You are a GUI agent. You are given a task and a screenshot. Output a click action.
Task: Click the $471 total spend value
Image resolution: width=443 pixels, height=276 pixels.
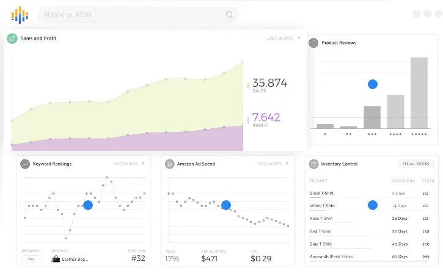pos(210,258)
